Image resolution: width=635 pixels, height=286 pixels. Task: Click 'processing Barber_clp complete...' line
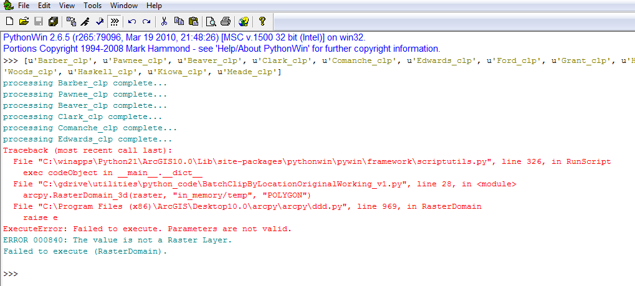85,83
